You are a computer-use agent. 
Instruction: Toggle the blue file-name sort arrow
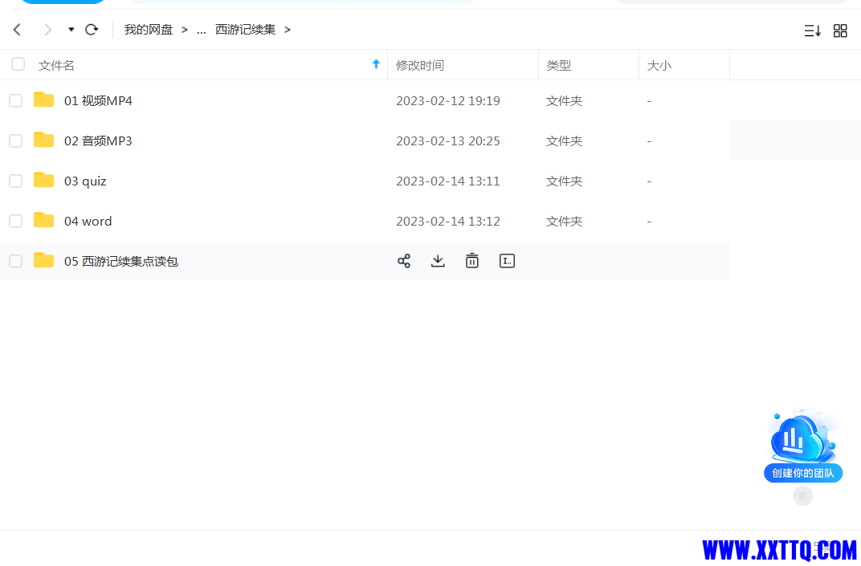(376, 64)
